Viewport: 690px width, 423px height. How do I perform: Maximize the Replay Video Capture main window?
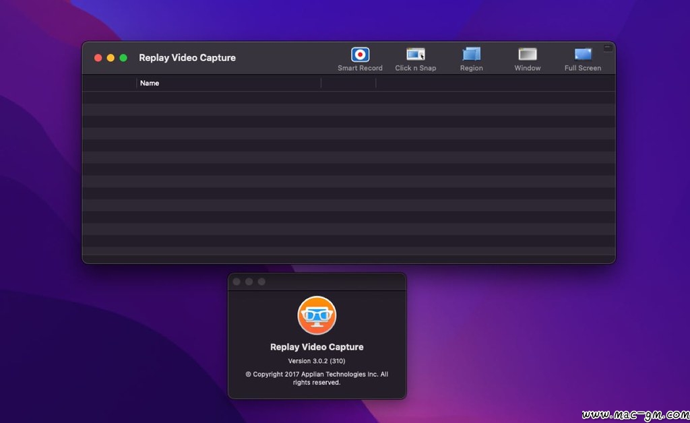click(124, 58)
